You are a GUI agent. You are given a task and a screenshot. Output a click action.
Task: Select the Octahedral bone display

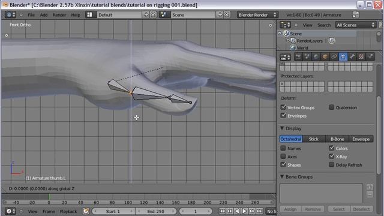coord(290,139)
